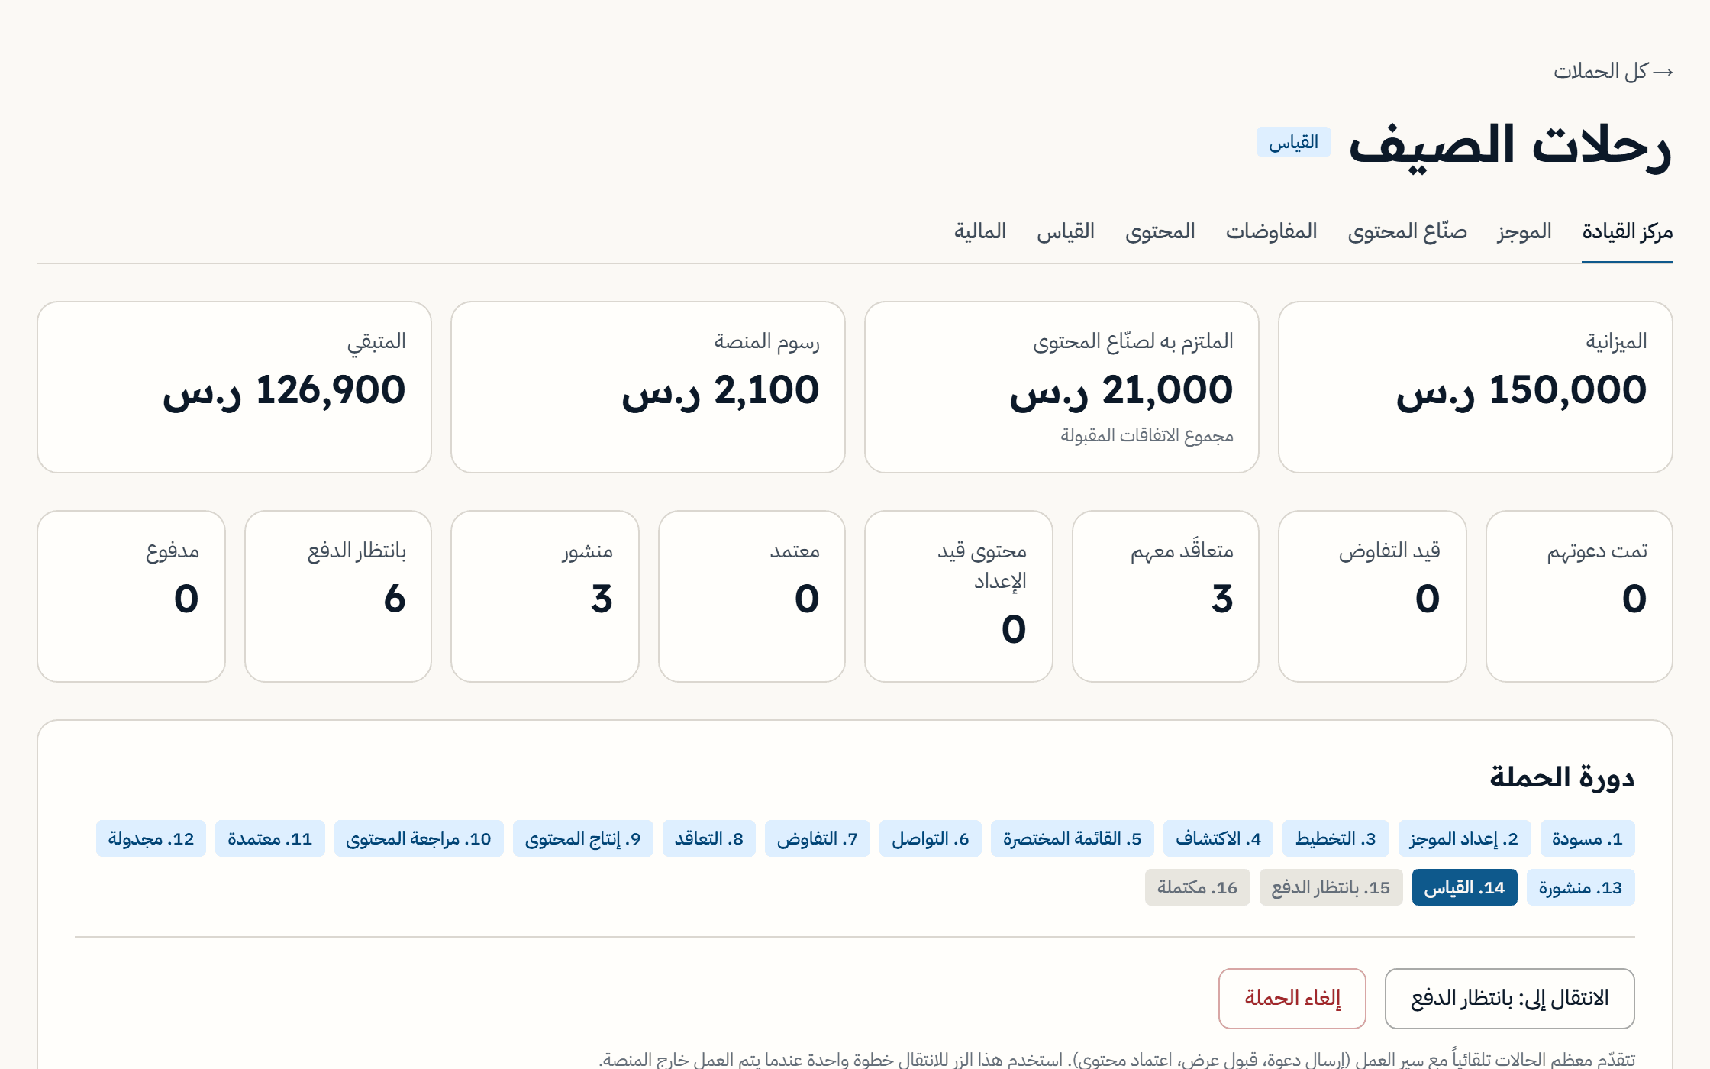Select stage chip 13. منشورة
This screenshot has height=1069, width=1710.
[1580, 888]
